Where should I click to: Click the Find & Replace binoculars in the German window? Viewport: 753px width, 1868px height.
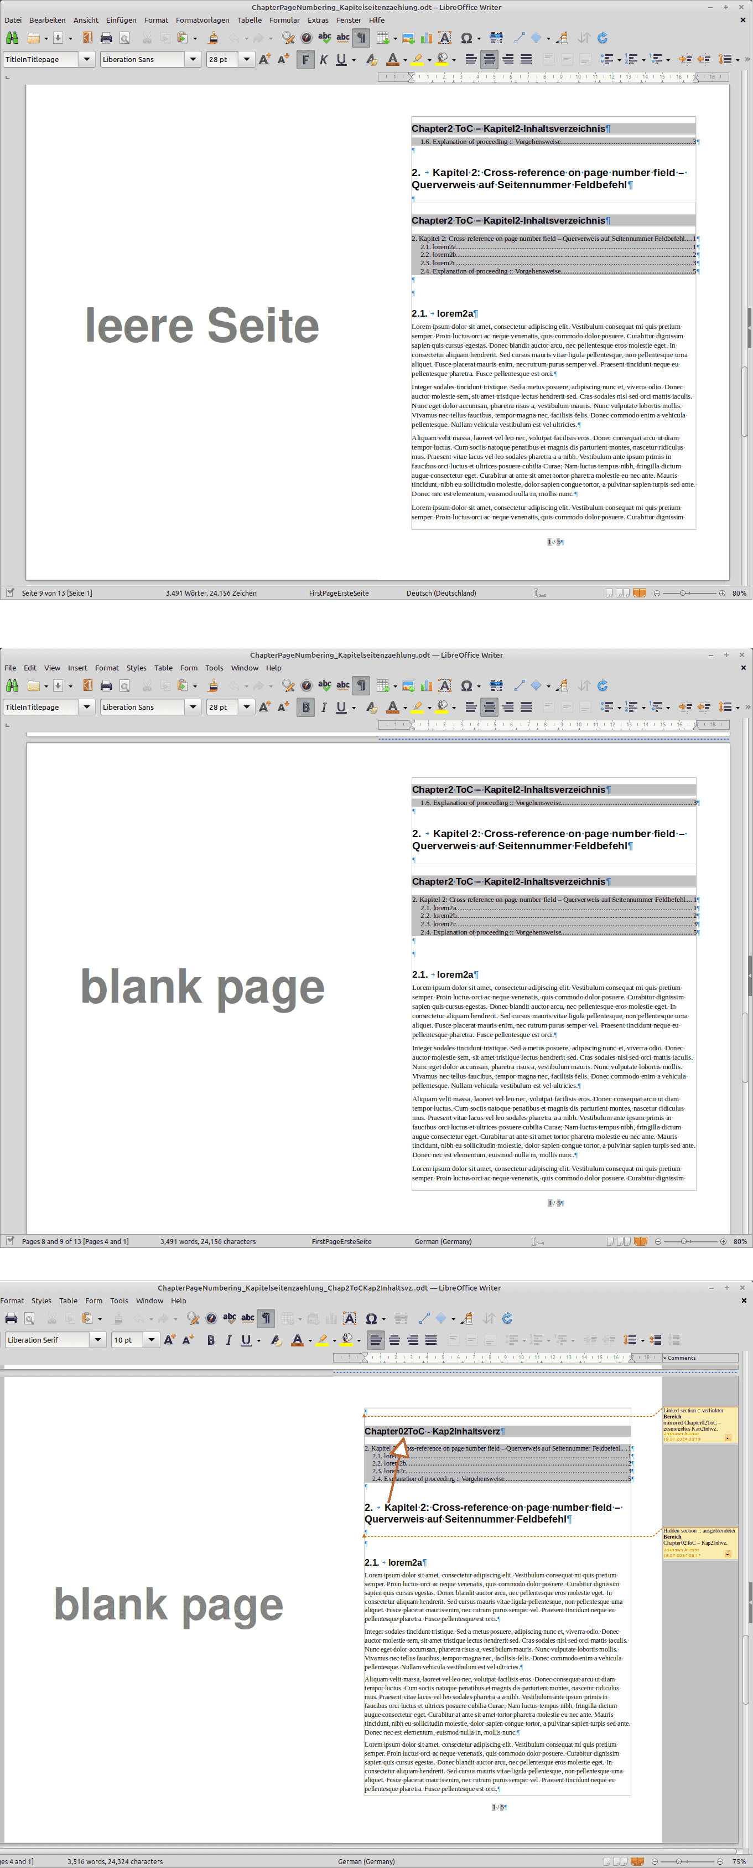coord(12,38)
